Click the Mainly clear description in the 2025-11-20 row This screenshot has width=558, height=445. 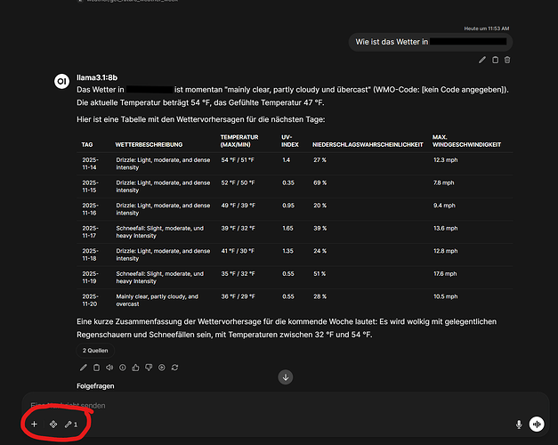click(157, 300)
